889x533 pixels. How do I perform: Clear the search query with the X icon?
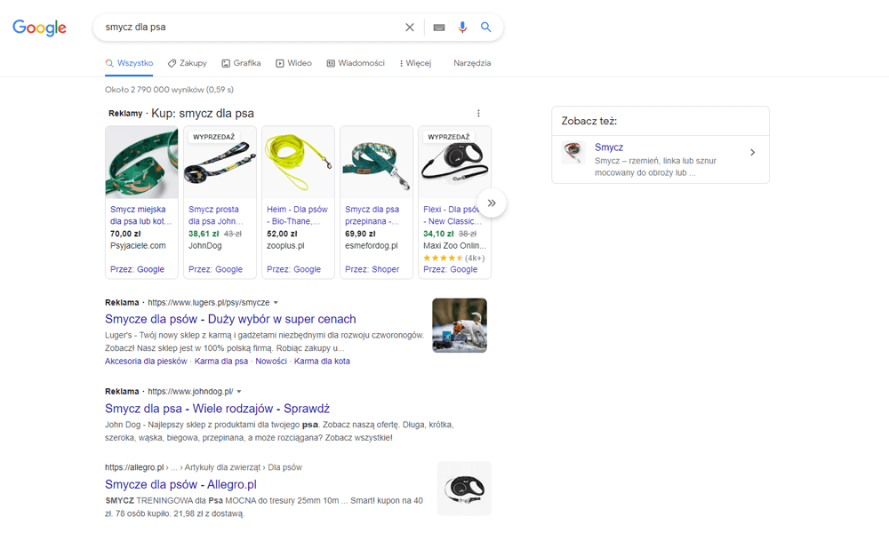click(409, 28)
